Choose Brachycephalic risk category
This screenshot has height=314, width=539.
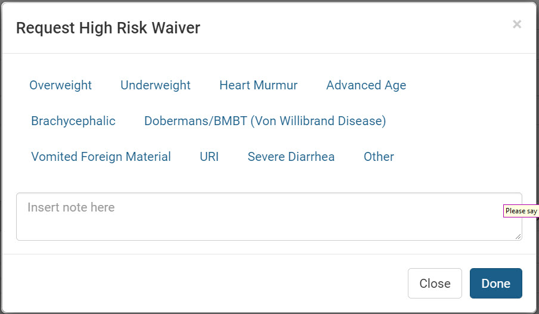pos(73,121)
